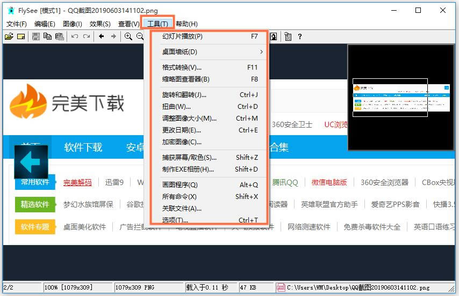459x296 pixels.
Task: Click the zoom in magnifier icon
Action: pos(128,36)
